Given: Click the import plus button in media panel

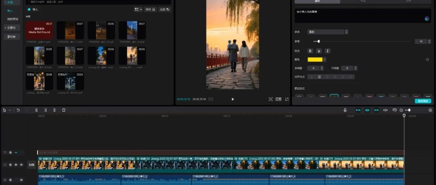Looking at the screenshot, I should click(29, 9).
